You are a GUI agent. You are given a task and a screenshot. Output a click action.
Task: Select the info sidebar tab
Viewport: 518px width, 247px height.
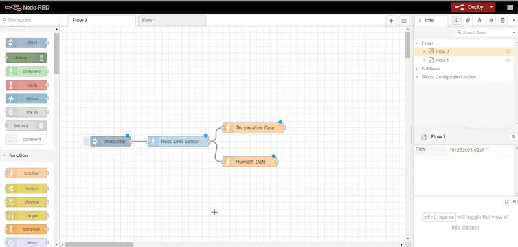click(431, 21)
